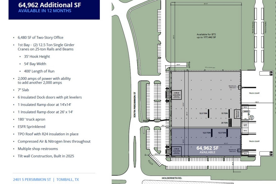Click the ESFR Sprinklered bullet item

point(31,127)
